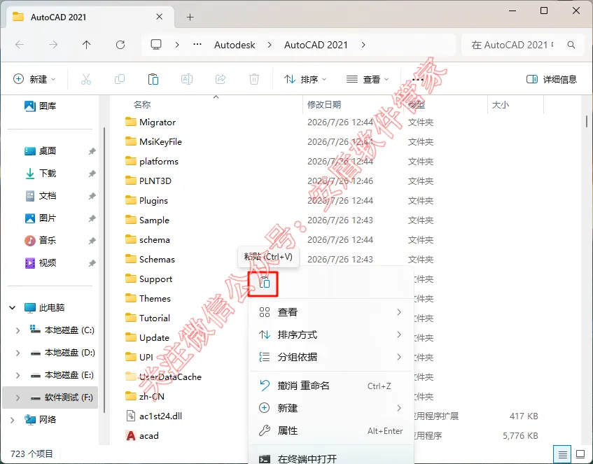The image size is (593, 464).
Task: Expand breadcrumb chevron after AutoCAD 2021
Action: 363,45
